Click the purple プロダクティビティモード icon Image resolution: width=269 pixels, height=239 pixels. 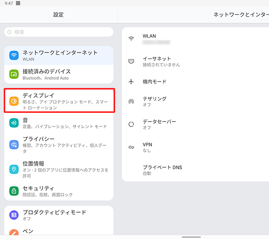click(x=14, y=215)
